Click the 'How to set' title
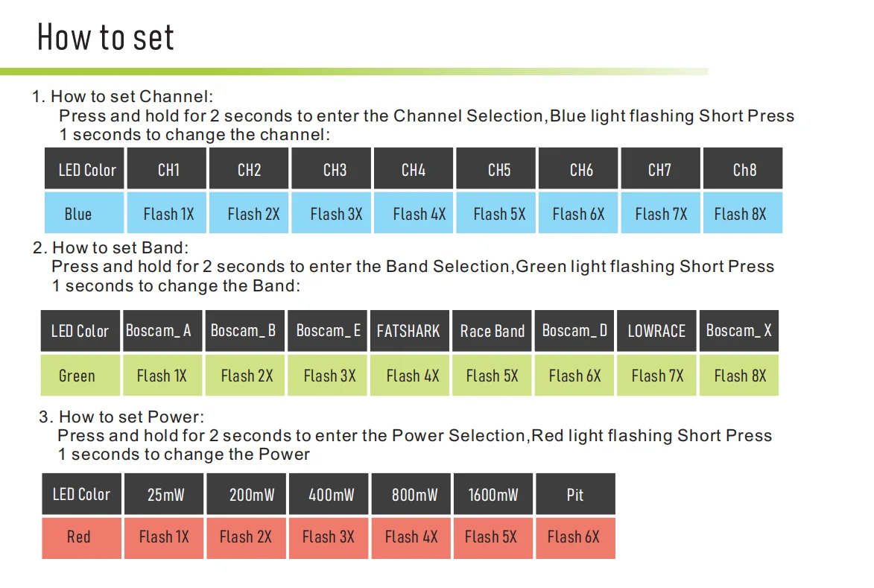Image resolution: width=874 pixels, height=588 pixels. pyautogui.click(x=105, y=37)
